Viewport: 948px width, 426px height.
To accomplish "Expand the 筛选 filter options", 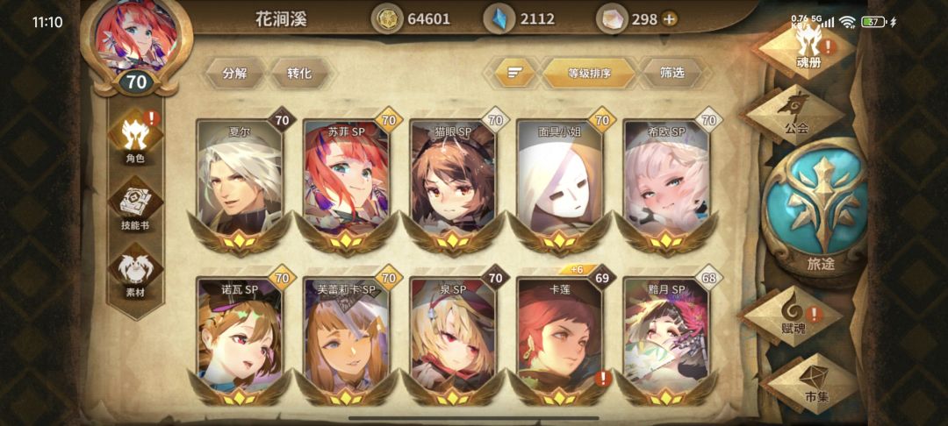I will click(x=671, y=73).
